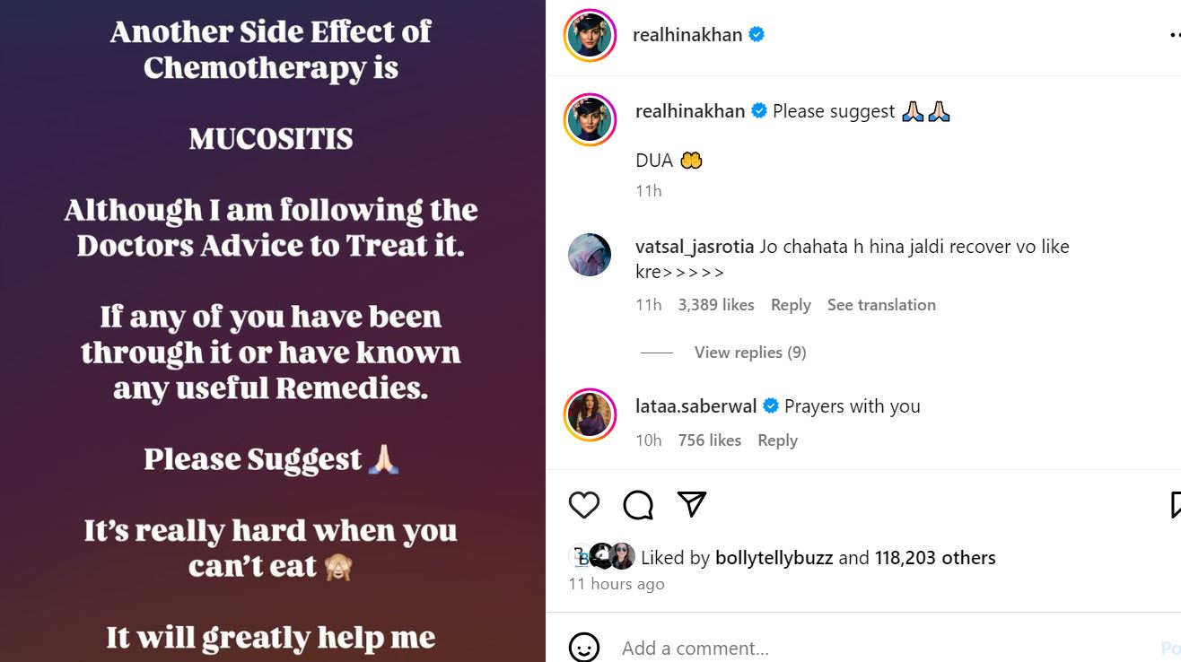Click verified badge beside header username
1181x662 pixels.
click(757, 35)
